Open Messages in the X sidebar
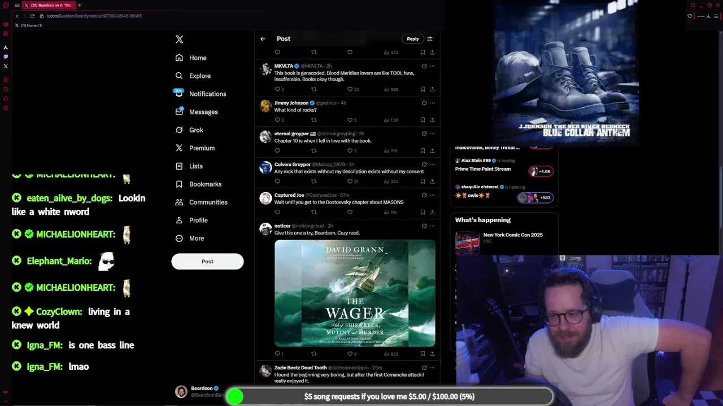The image size is (723, 406). coord(196,112)
